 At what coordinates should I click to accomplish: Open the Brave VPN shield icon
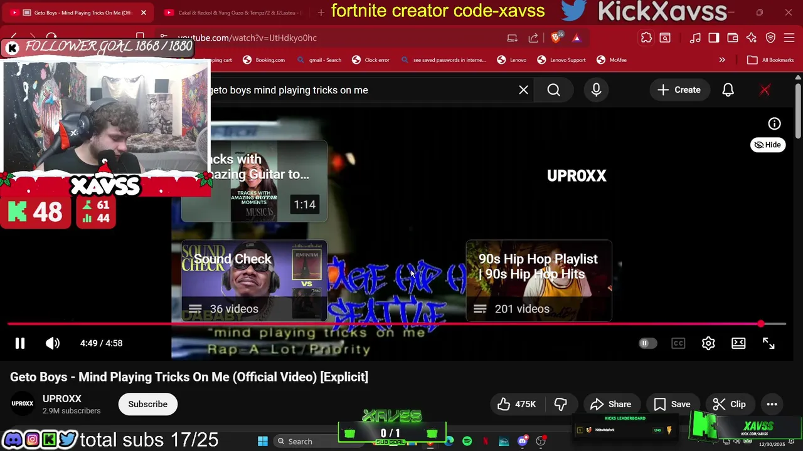[x=770, y=38]
